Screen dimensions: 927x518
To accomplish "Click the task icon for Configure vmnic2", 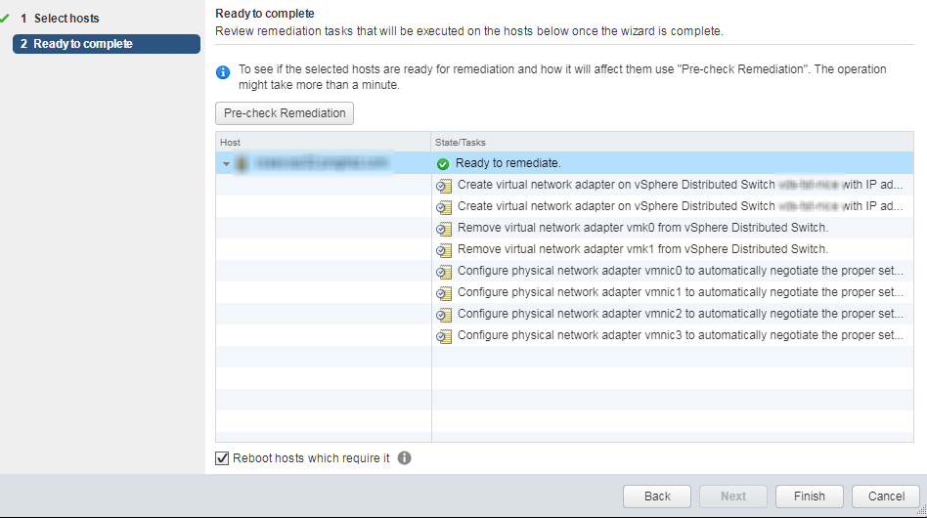I will 444,315.
